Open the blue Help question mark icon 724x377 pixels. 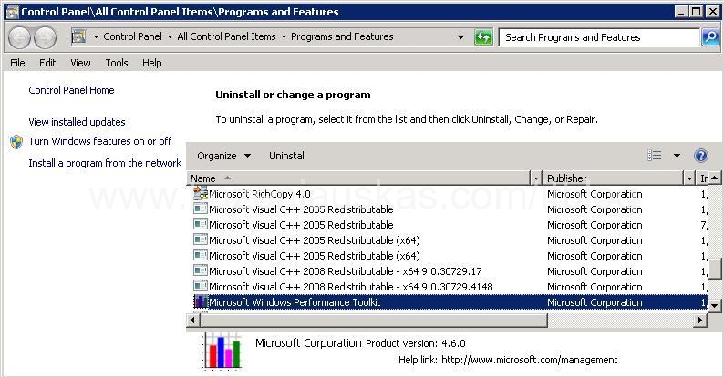701,156
